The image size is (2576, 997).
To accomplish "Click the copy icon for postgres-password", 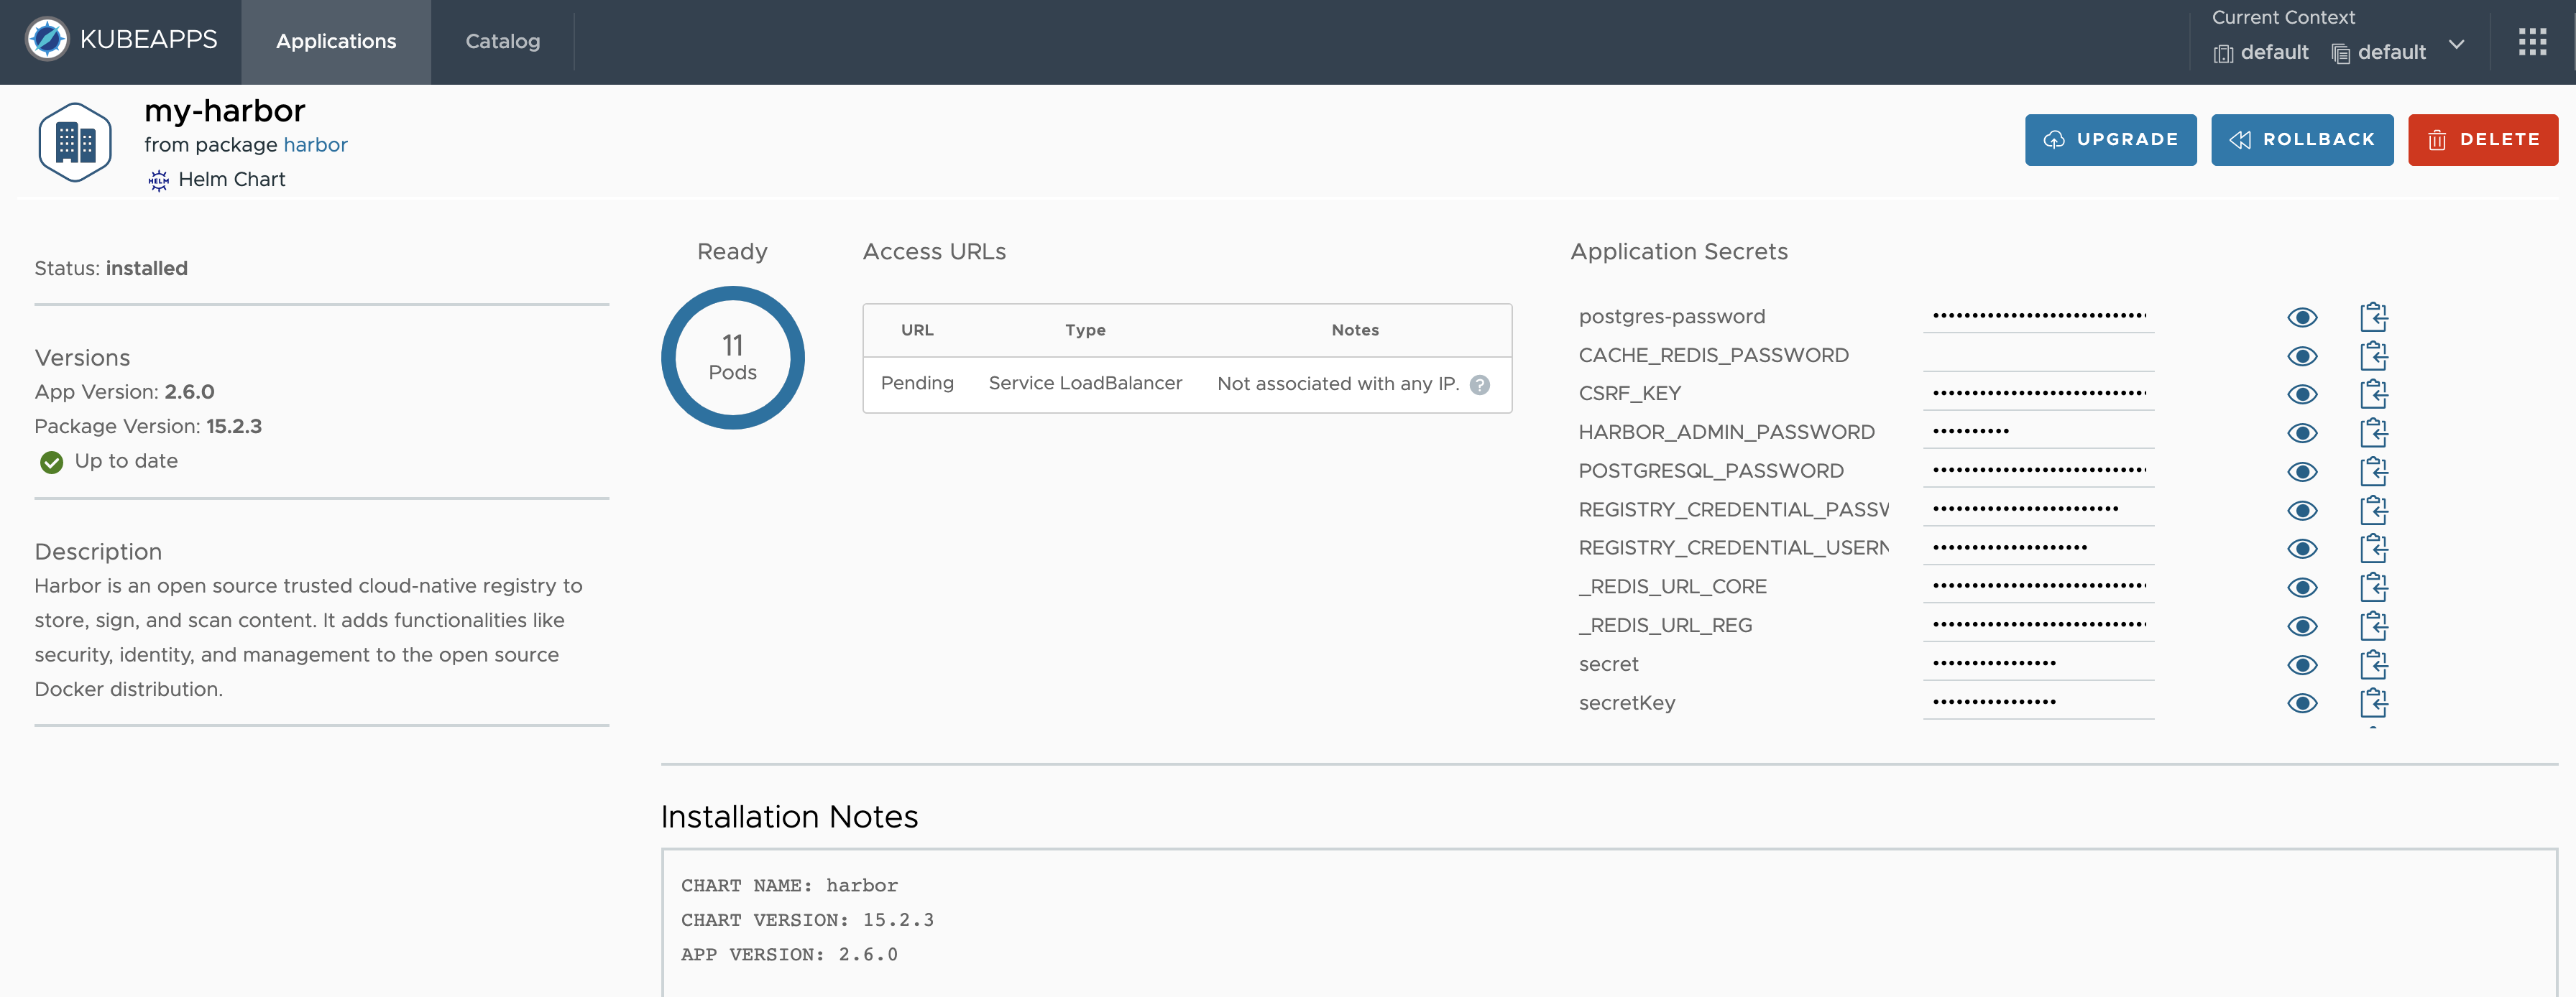I will pyautogui.click(x=2373, y=315).
